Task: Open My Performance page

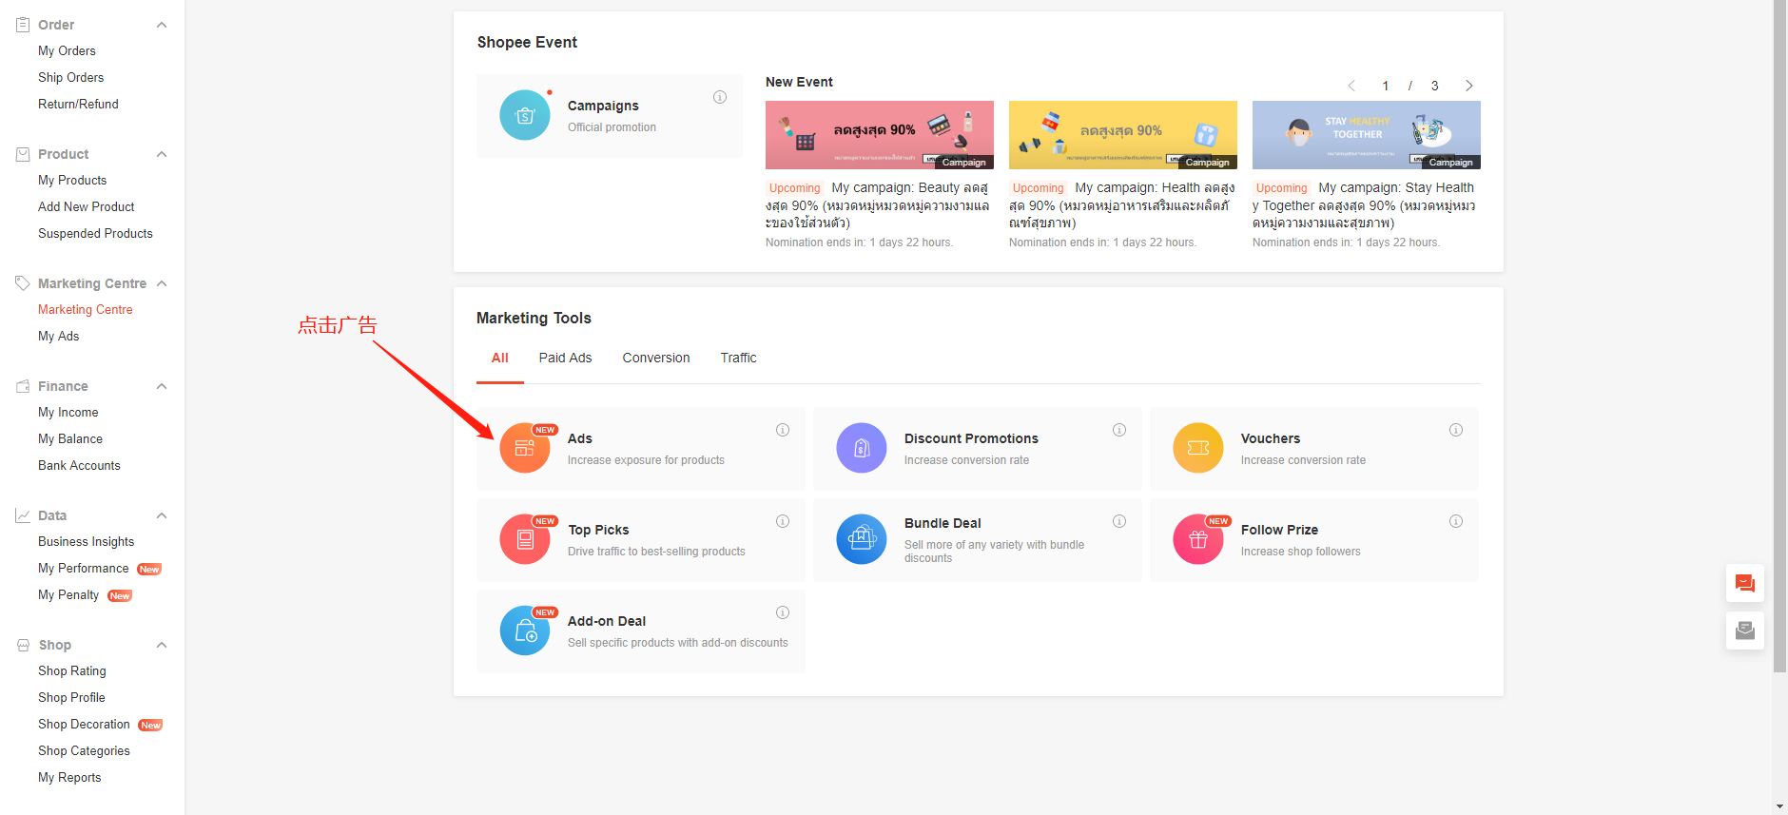Action: 84,569
